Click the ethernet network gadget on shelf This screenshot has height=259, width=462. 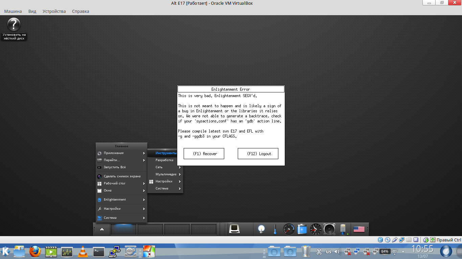(343, 229)
